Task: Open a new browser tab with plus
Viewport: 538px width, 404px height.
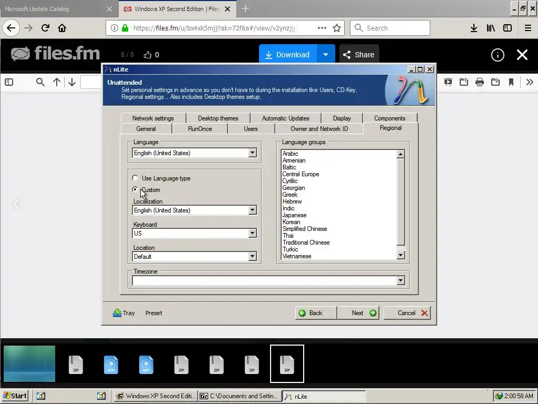Action: click(x=245, y=9)
